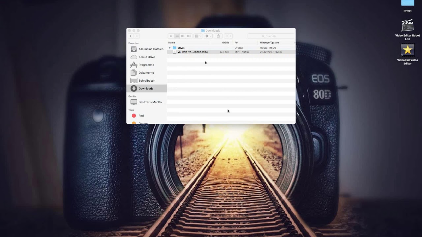Switch Finder to column view
This screenshot has height=237, width=422.
tap(183, 36)
